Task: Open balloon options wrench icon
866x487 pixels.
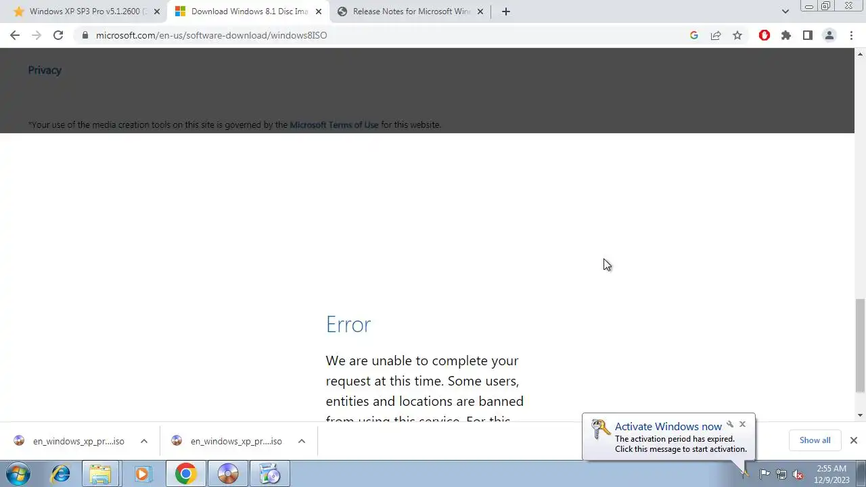Action: pyautogui.click(x=729, y=424)
